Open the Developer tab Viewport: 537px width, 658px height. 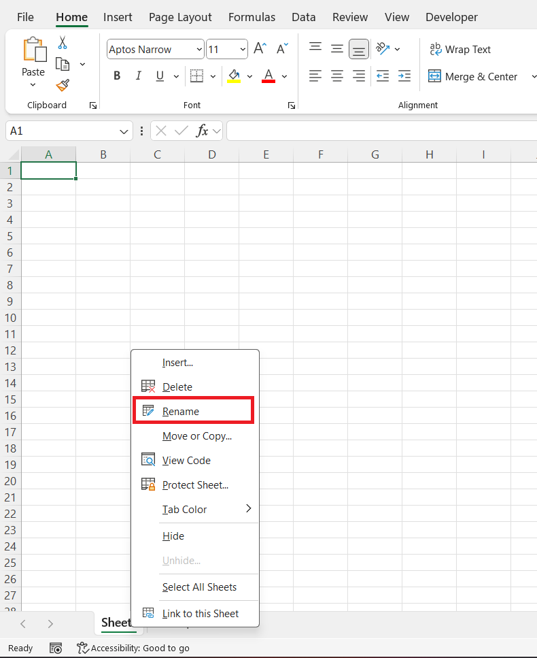pyautogui.click(x=451, y=17)
